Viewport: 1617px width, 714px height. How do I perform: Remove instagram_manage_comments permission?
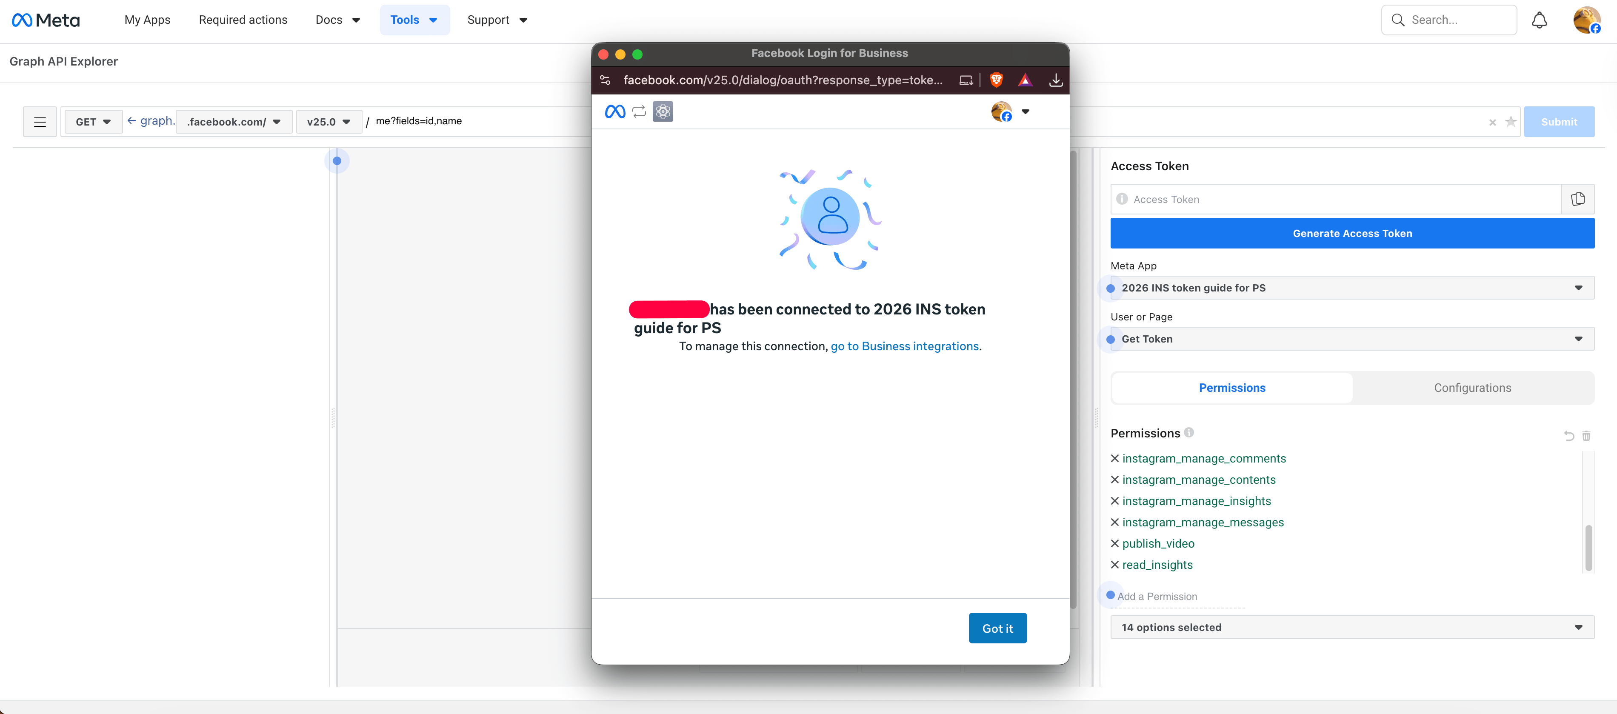[x=1115, y=459]
